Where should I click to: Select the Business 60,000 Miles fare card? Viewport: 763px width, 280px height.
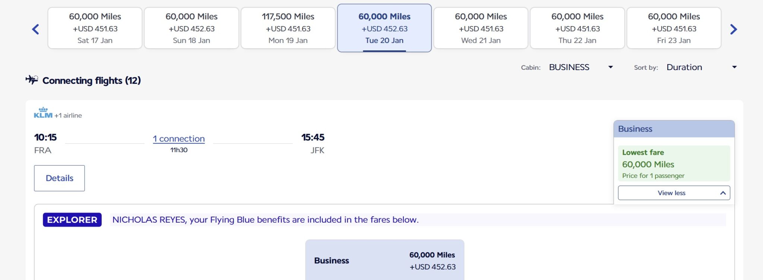tap(384, 260)
